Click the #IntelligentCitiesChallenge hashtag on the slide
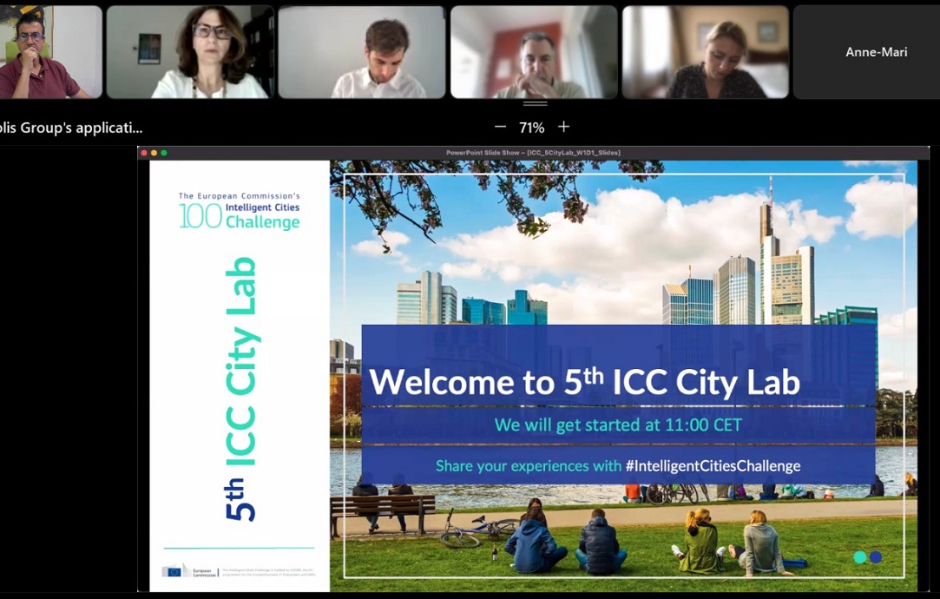The image size is (940, 599). pyautogui.click(x=713, y=466)
